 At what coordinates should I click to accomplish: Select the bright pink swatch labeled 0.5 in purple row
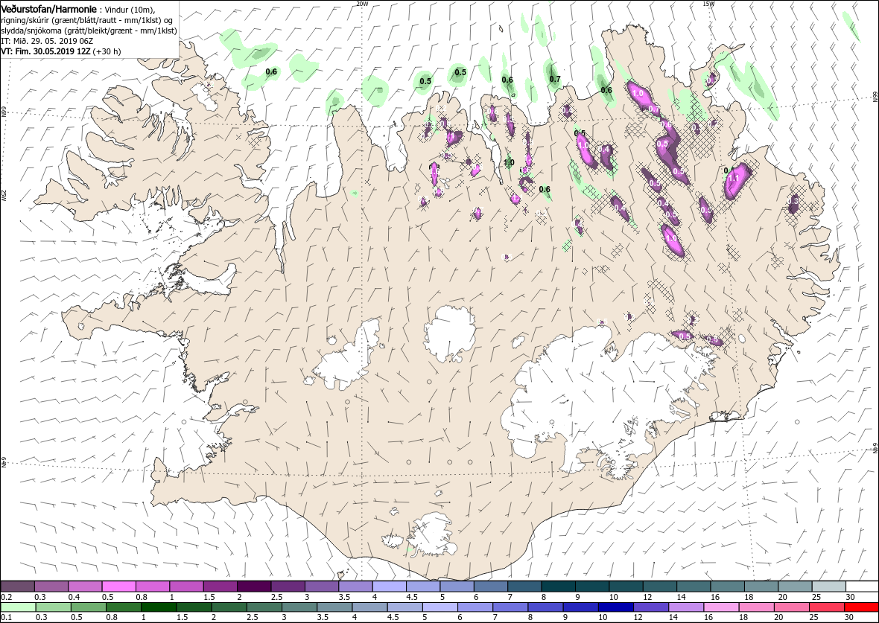pyautogui.click(x=119, y=586)
